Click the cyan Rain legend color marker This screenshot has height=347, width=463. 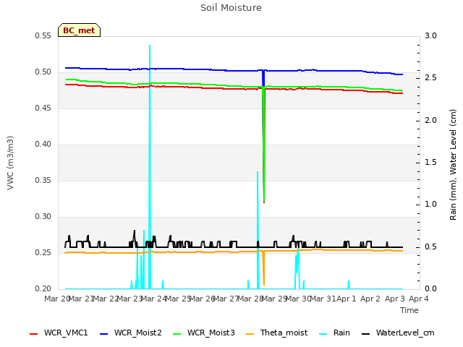(x=323, y=334)
